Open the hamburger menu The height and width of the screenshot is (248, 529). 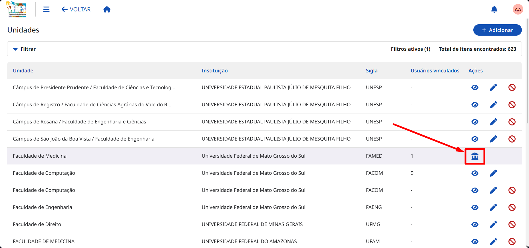(x=46, y=9)
